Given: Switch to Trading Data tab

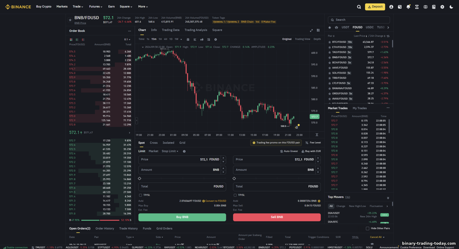Looking at the screenshot, I should point(171,30).
